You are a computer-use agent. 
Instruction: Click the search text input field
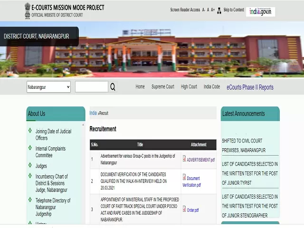pyautogui.click(x=91, y=87)
